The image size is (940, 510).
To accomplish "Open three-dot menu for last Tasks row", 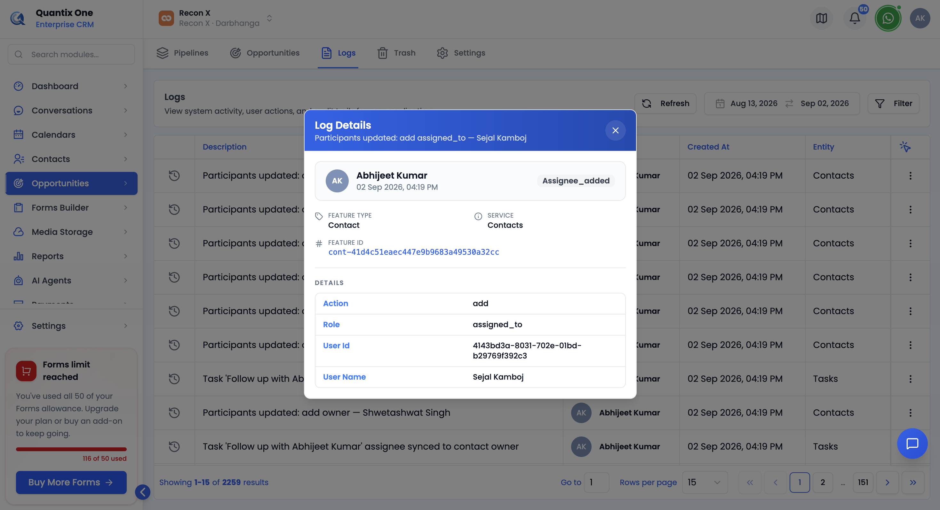I will pos(911,446).
